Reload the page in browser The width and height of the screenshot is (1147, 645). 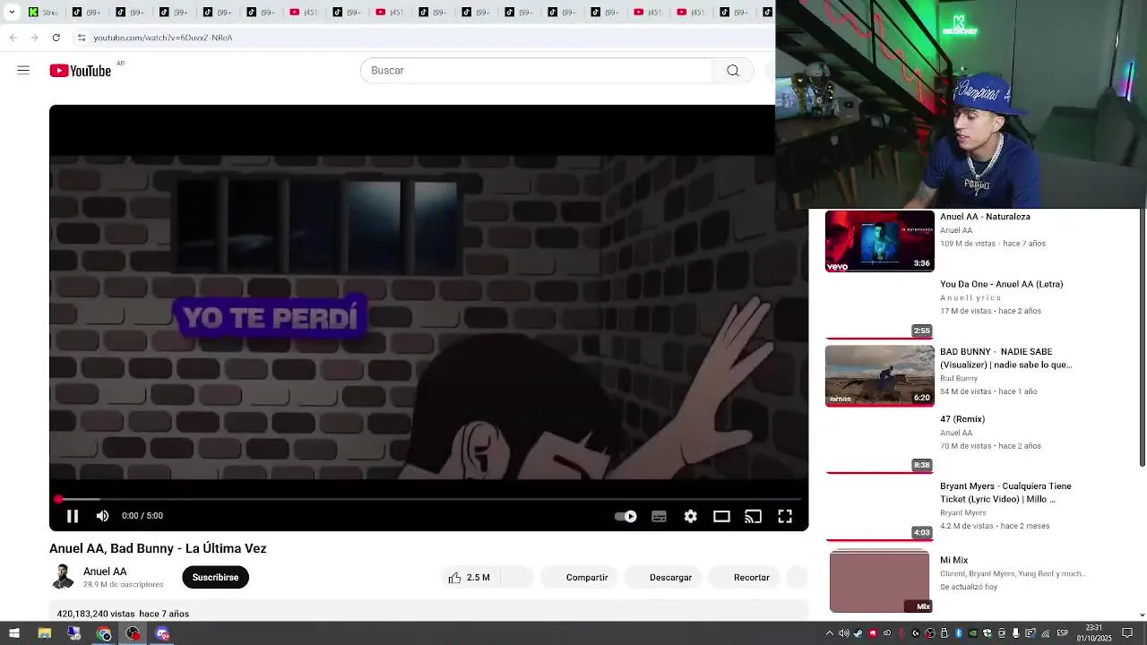coord(56,38)
